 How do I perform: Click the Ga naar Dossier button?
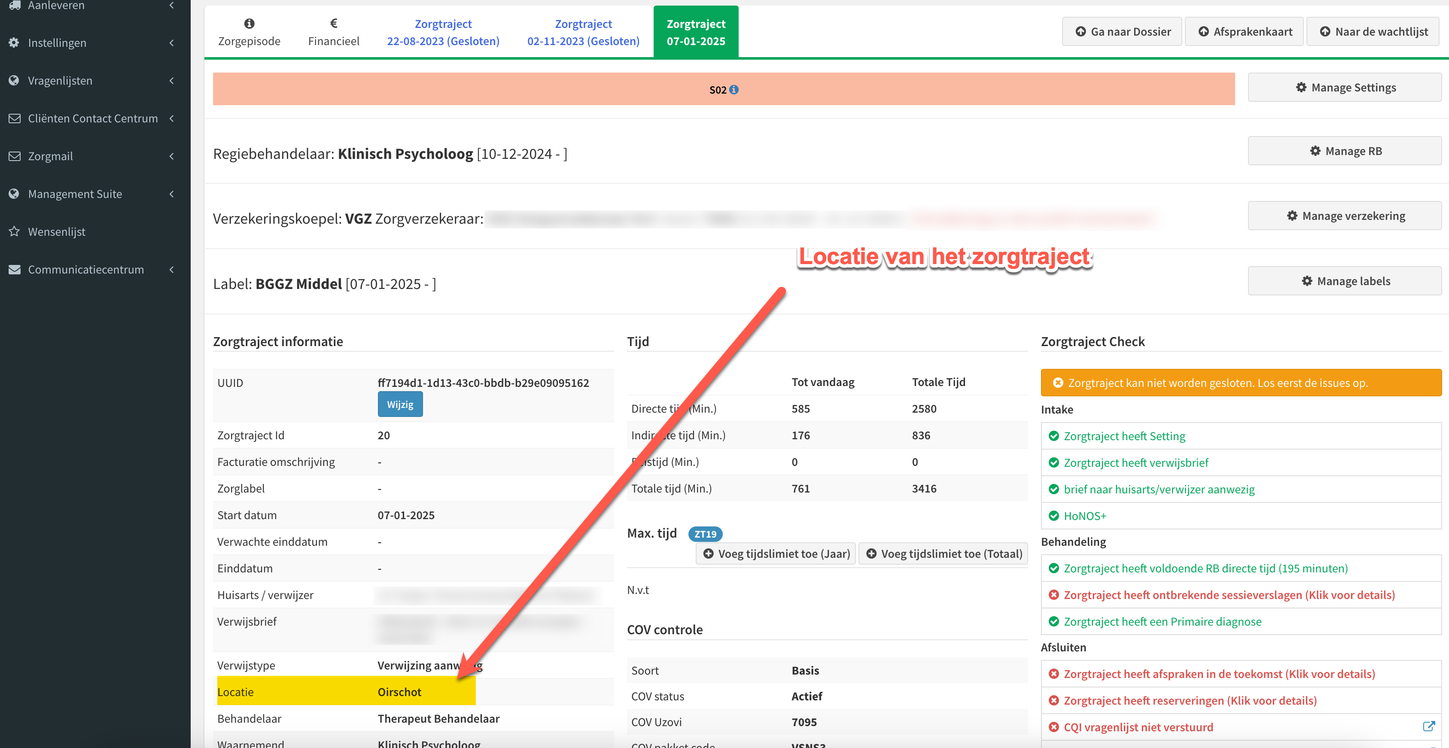pyautogui.click(x=1122, y=31)
